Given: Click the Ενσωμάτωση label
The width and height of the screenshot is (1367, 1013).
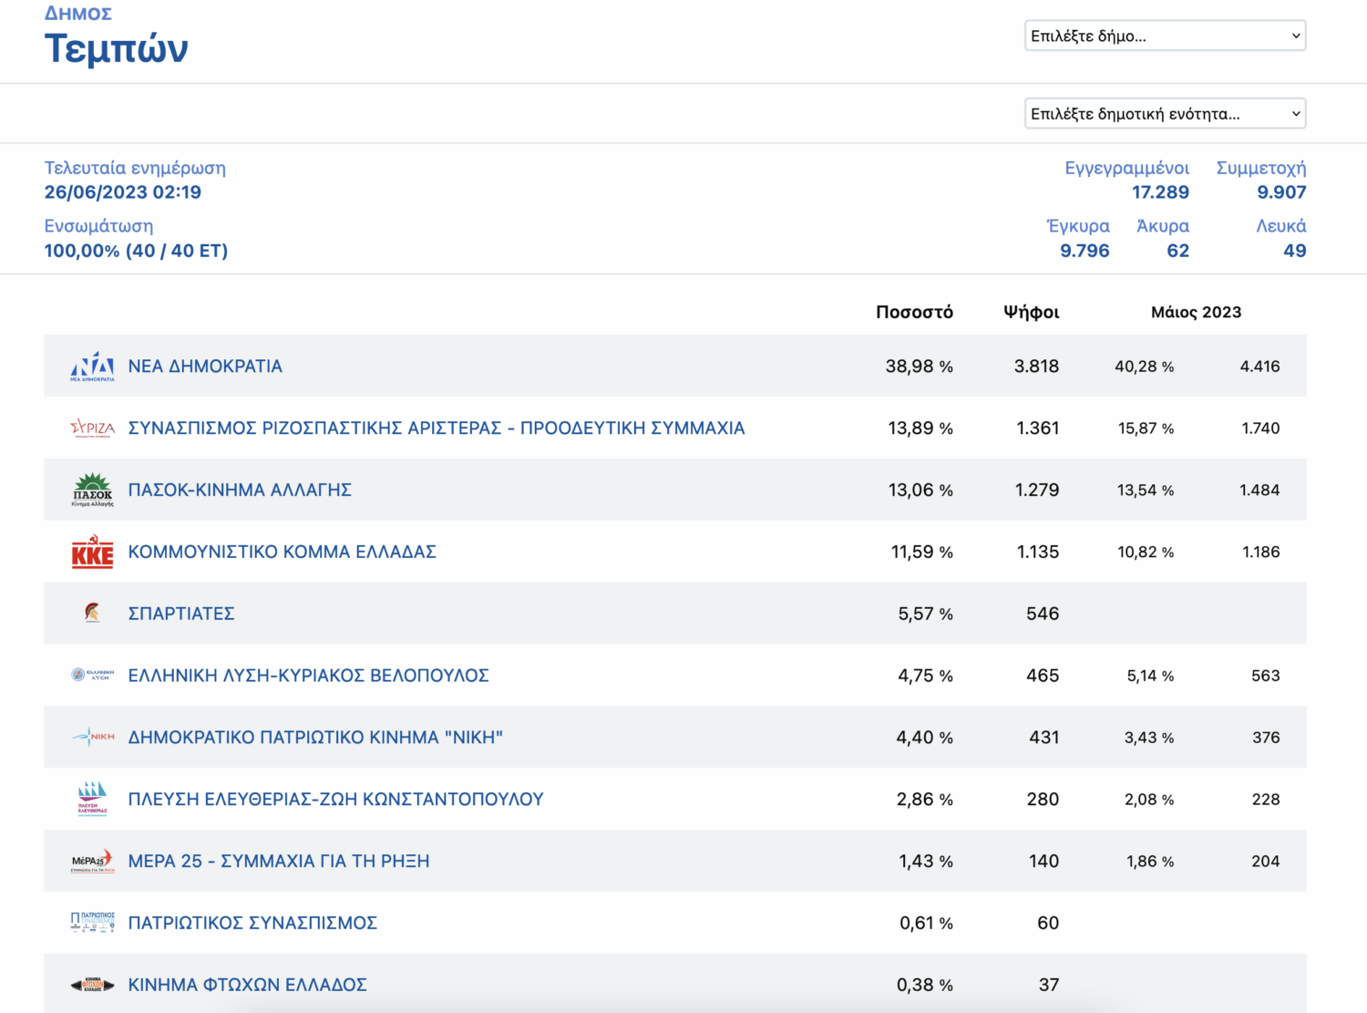Looking at the screenshot, I should 98,226.
